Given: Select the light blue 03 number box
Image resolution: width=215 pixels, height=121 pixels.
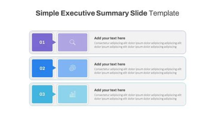Looking at the screenshot, I should [42, 94].
